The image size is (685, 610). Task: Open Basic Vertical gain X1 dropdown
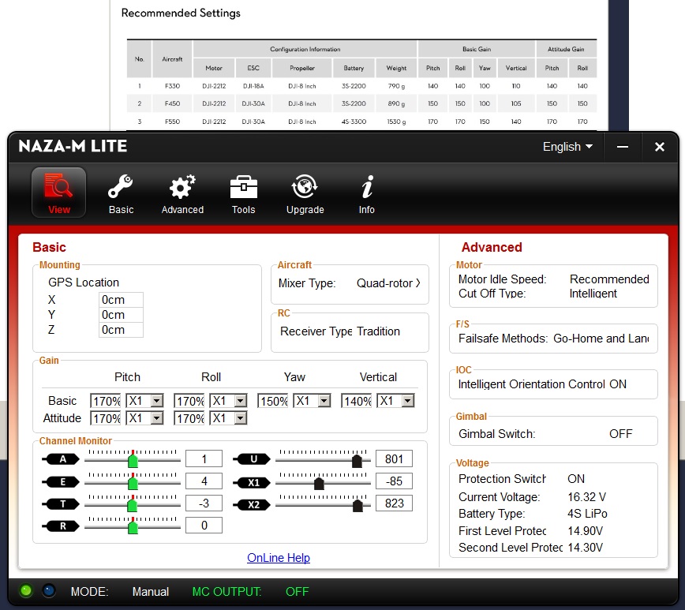tap(396, 401)
